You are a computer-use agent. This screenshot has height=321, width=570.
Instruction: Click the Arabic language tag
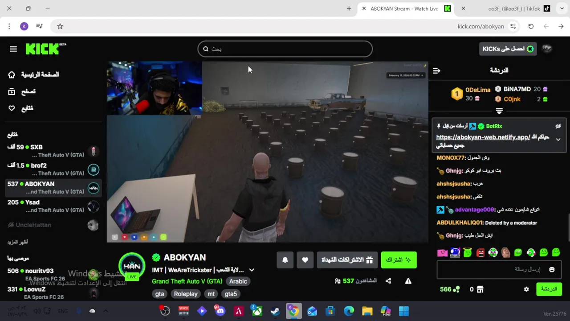238,281
